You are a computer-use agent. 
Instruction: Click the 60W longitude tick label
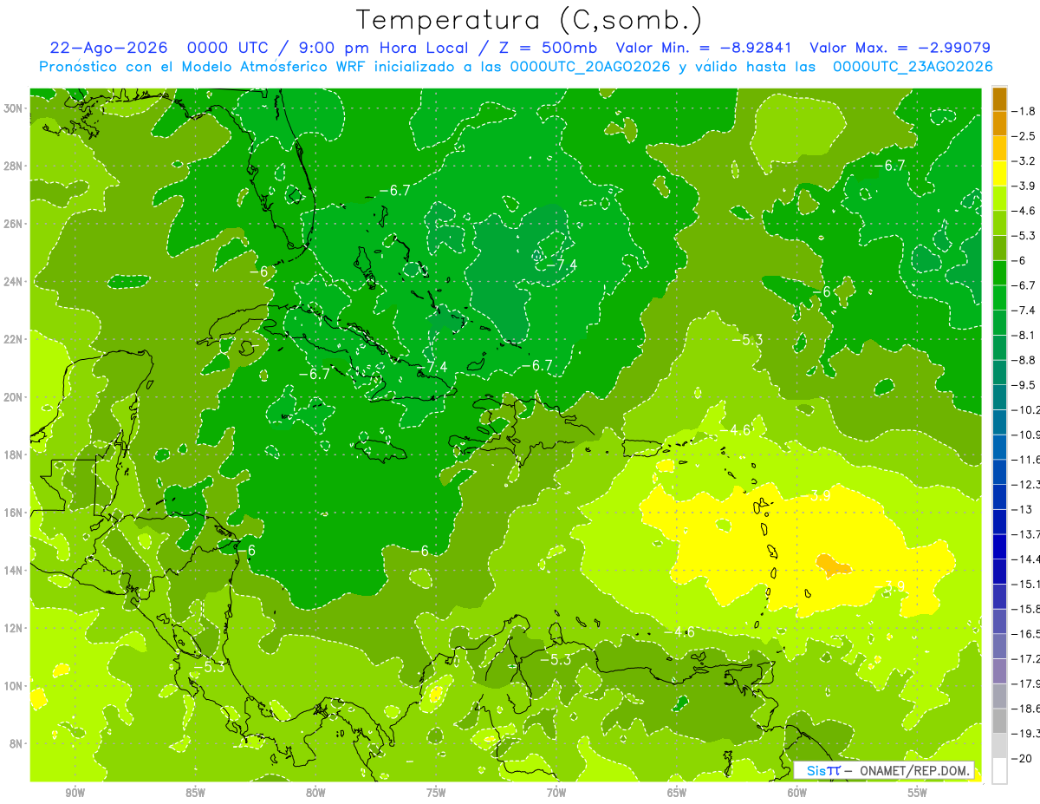(797, 794)
